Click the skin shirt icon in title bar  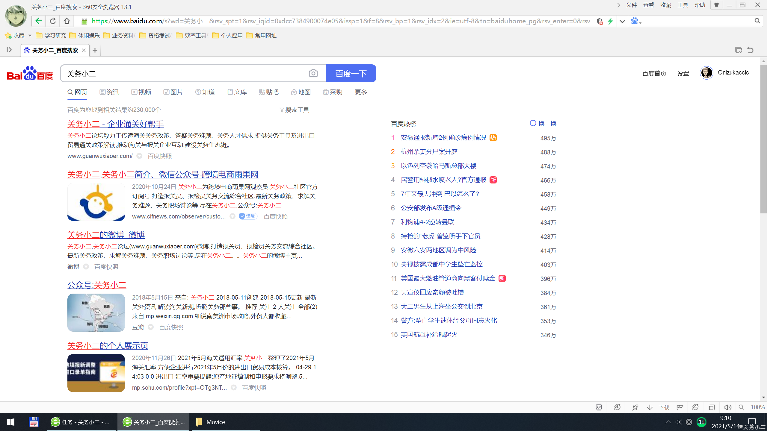click(x=716, y=5)
